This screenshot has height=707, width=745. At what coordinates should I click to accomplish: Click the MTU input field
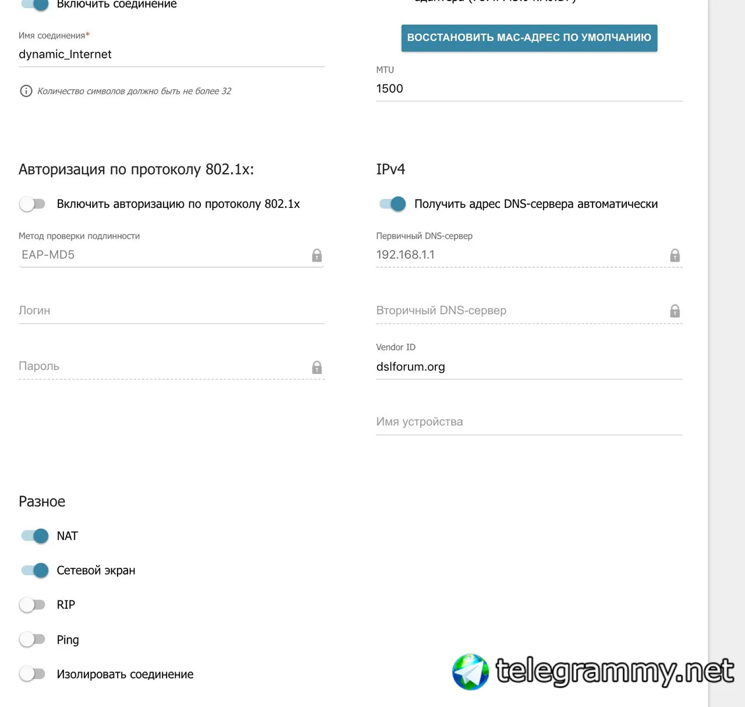[x=528, y=89]
